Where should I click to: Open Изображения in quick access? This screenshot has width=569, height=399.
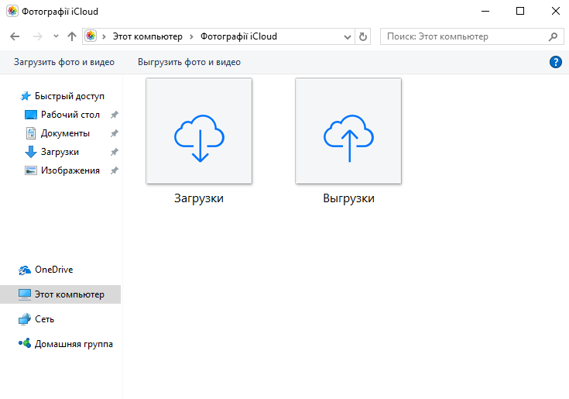[70, 170]
